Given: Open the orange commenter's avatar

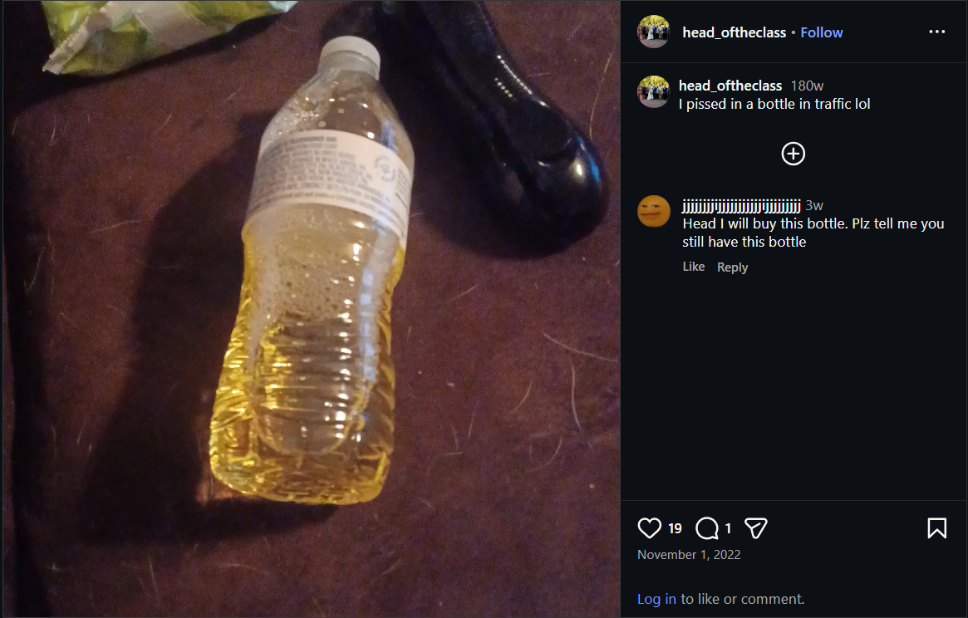Looking at the screenshot, I should (654, 211).
